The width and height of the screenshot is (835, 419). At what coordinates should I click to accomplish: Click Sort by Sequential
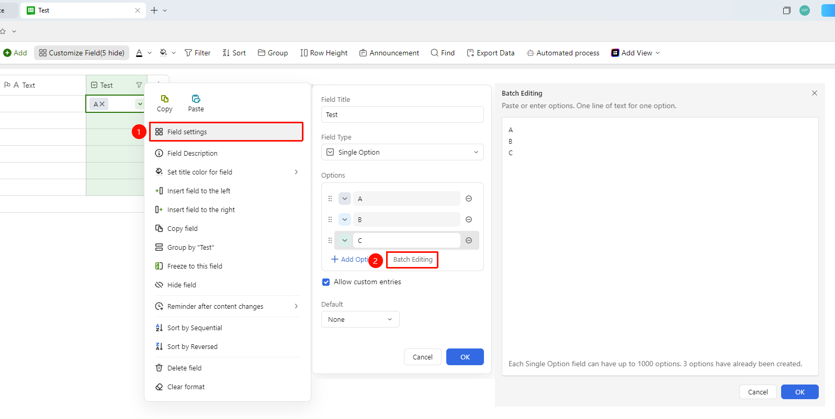(x=227, y=328)
